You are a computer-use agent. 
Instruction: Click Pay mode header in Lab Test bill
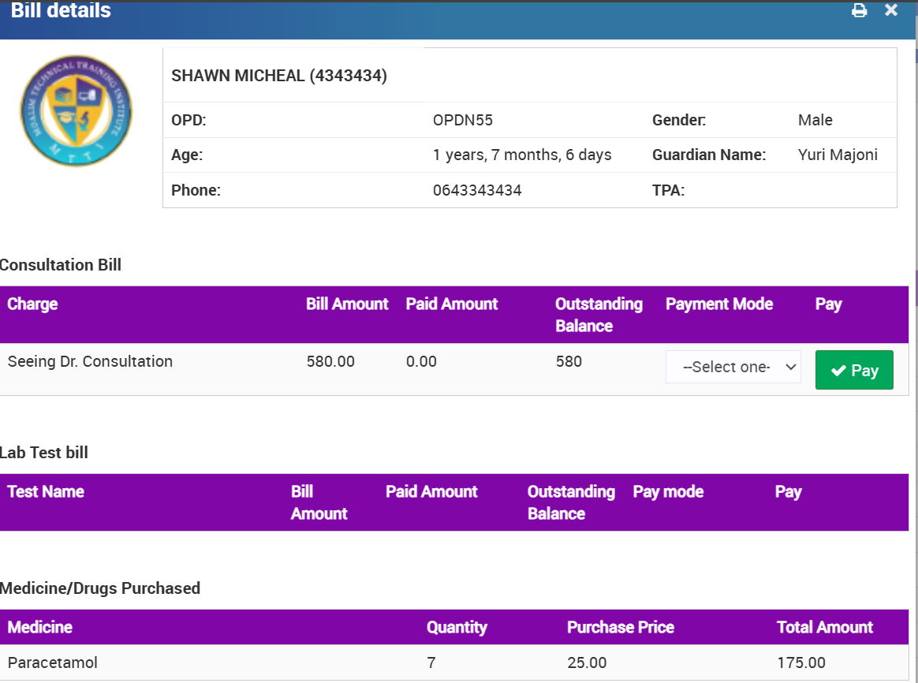pyautogui.click(x=668, y=492)
